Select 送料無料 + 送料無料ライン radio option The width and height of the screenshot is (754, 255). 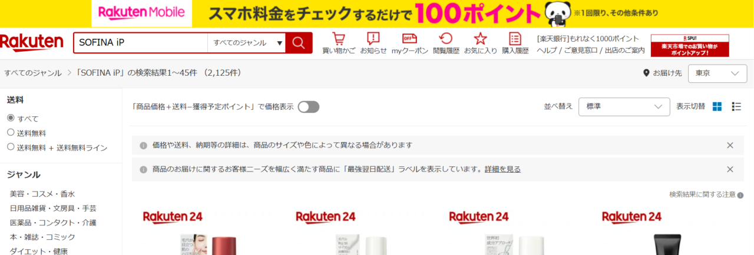[11, 147]
